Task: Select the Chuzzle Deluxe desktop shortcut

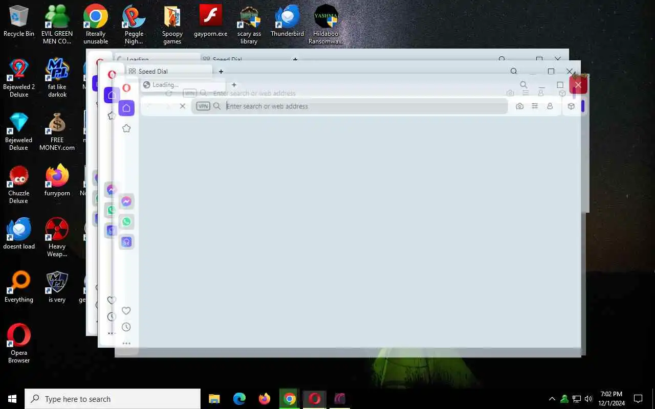Action: point(19,184)
